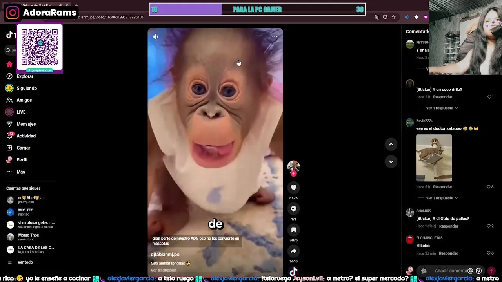Open Amigos in the sidebar
Image resolution: width=502 pixels, height=282 pixels.
24,100
